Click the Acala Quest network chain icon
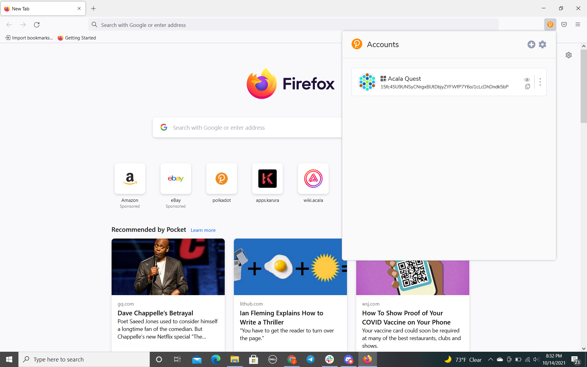The image size is (587, 367). [383, 79]
